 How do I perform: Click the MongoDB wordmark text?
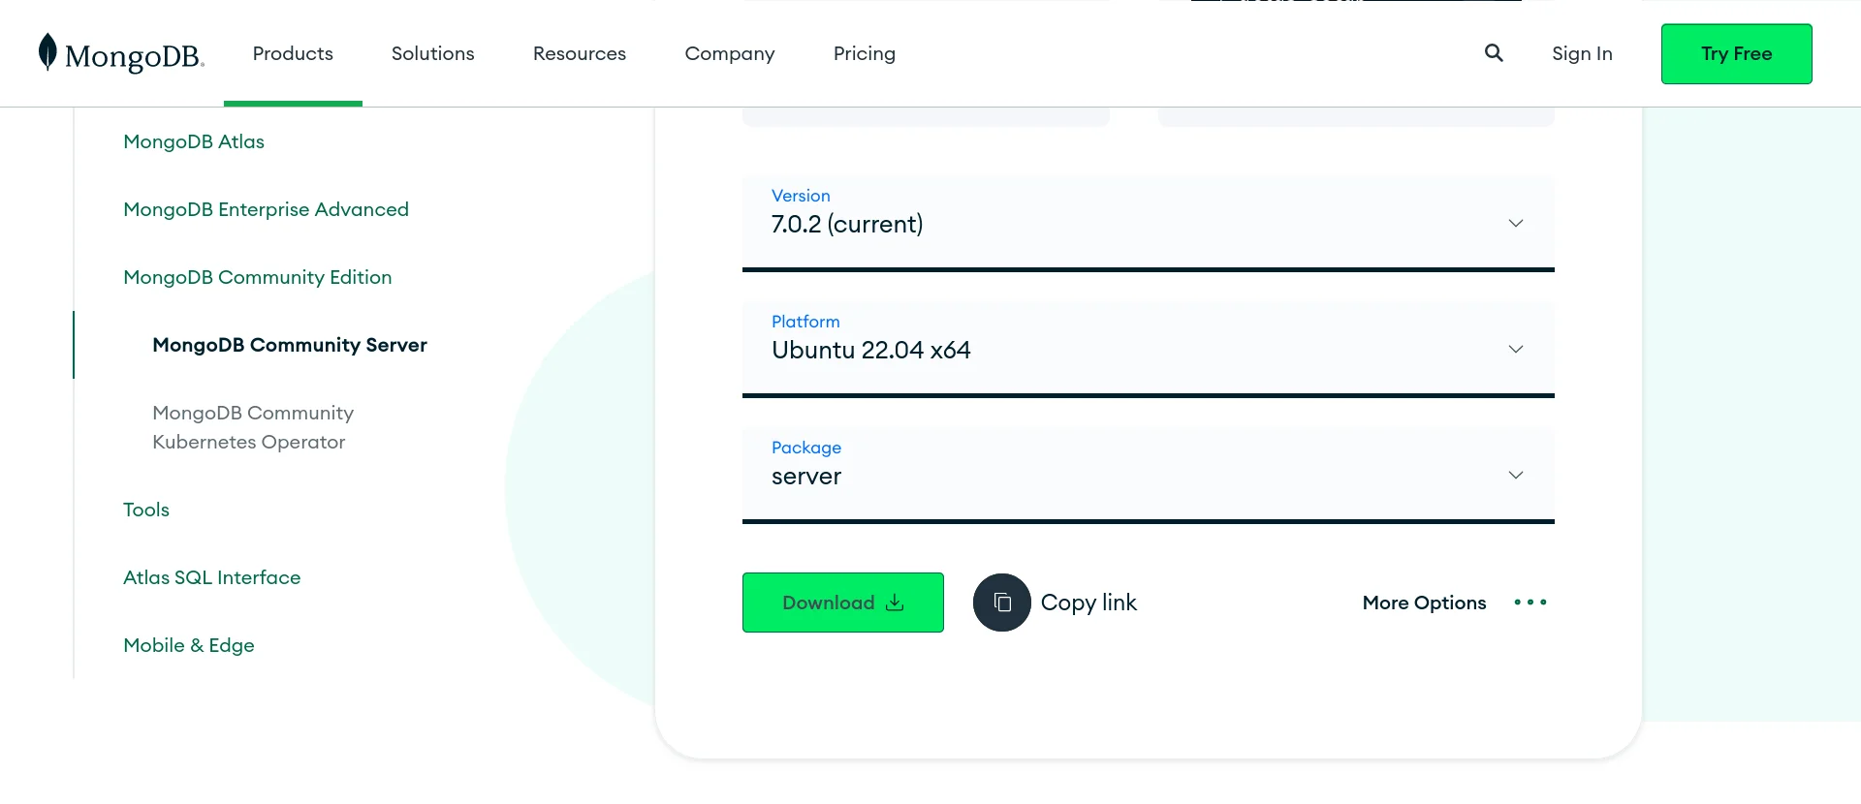[135, 56]
